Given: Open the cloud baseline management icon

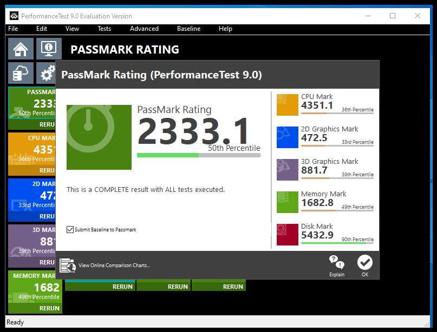Looking at the screenshot, I should [21, 73].
